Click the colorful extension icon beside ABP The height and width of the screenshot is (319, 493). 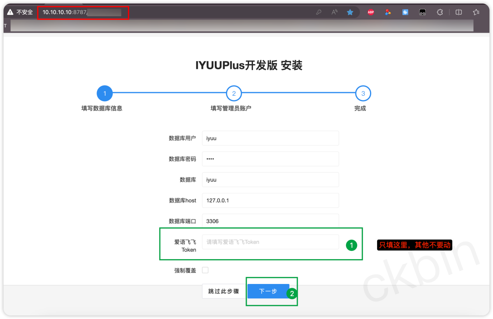pos(388,12)
